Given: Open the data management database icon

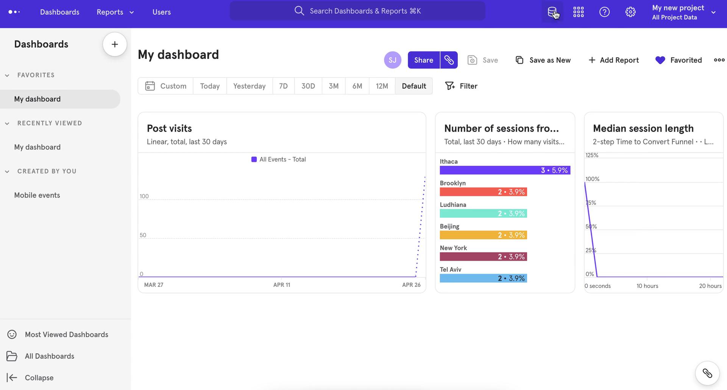Looking at the screenshot, I should click(x=552, y=12).
